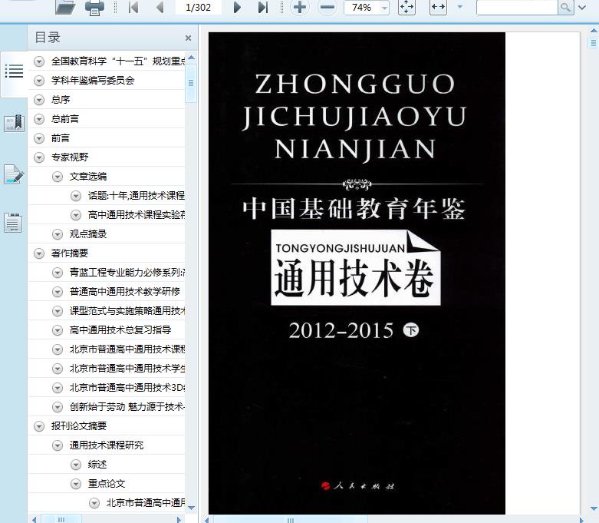Click the fit width icon

(438, 7)
